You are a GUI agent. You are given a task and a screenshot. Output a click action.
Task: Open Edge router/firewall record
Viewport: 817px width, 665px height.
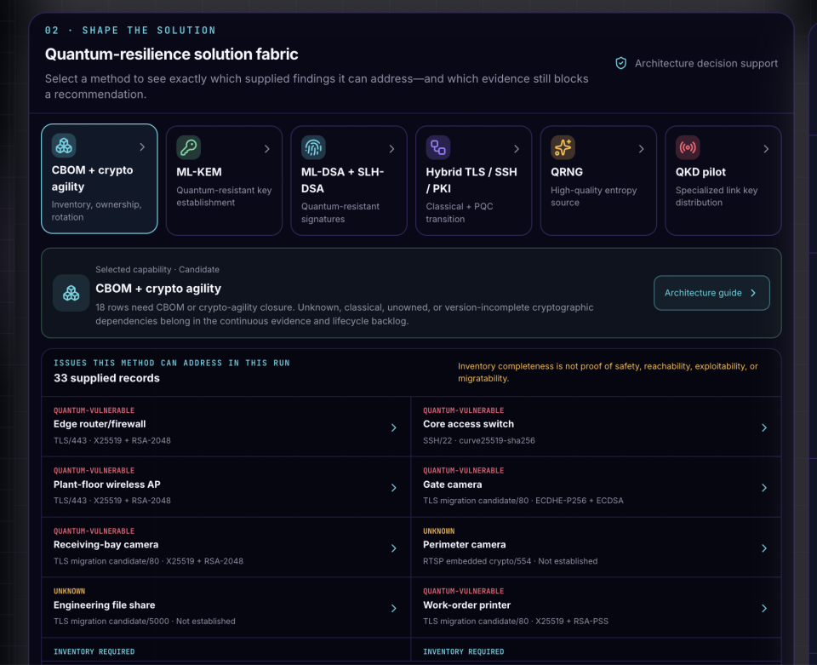pyautogui.click(x=226, y=427)
